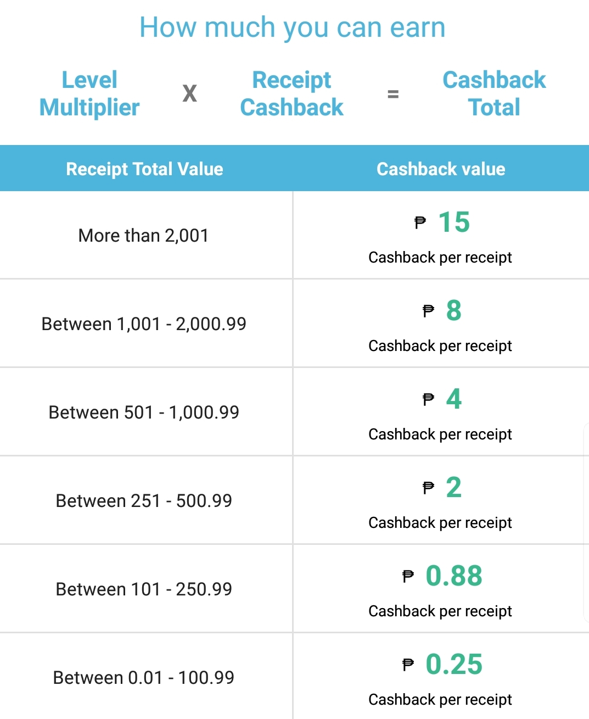This screenshot has width=589, height=719.
Task: Select the peso sign next to 2
Action: coord(428,488)
